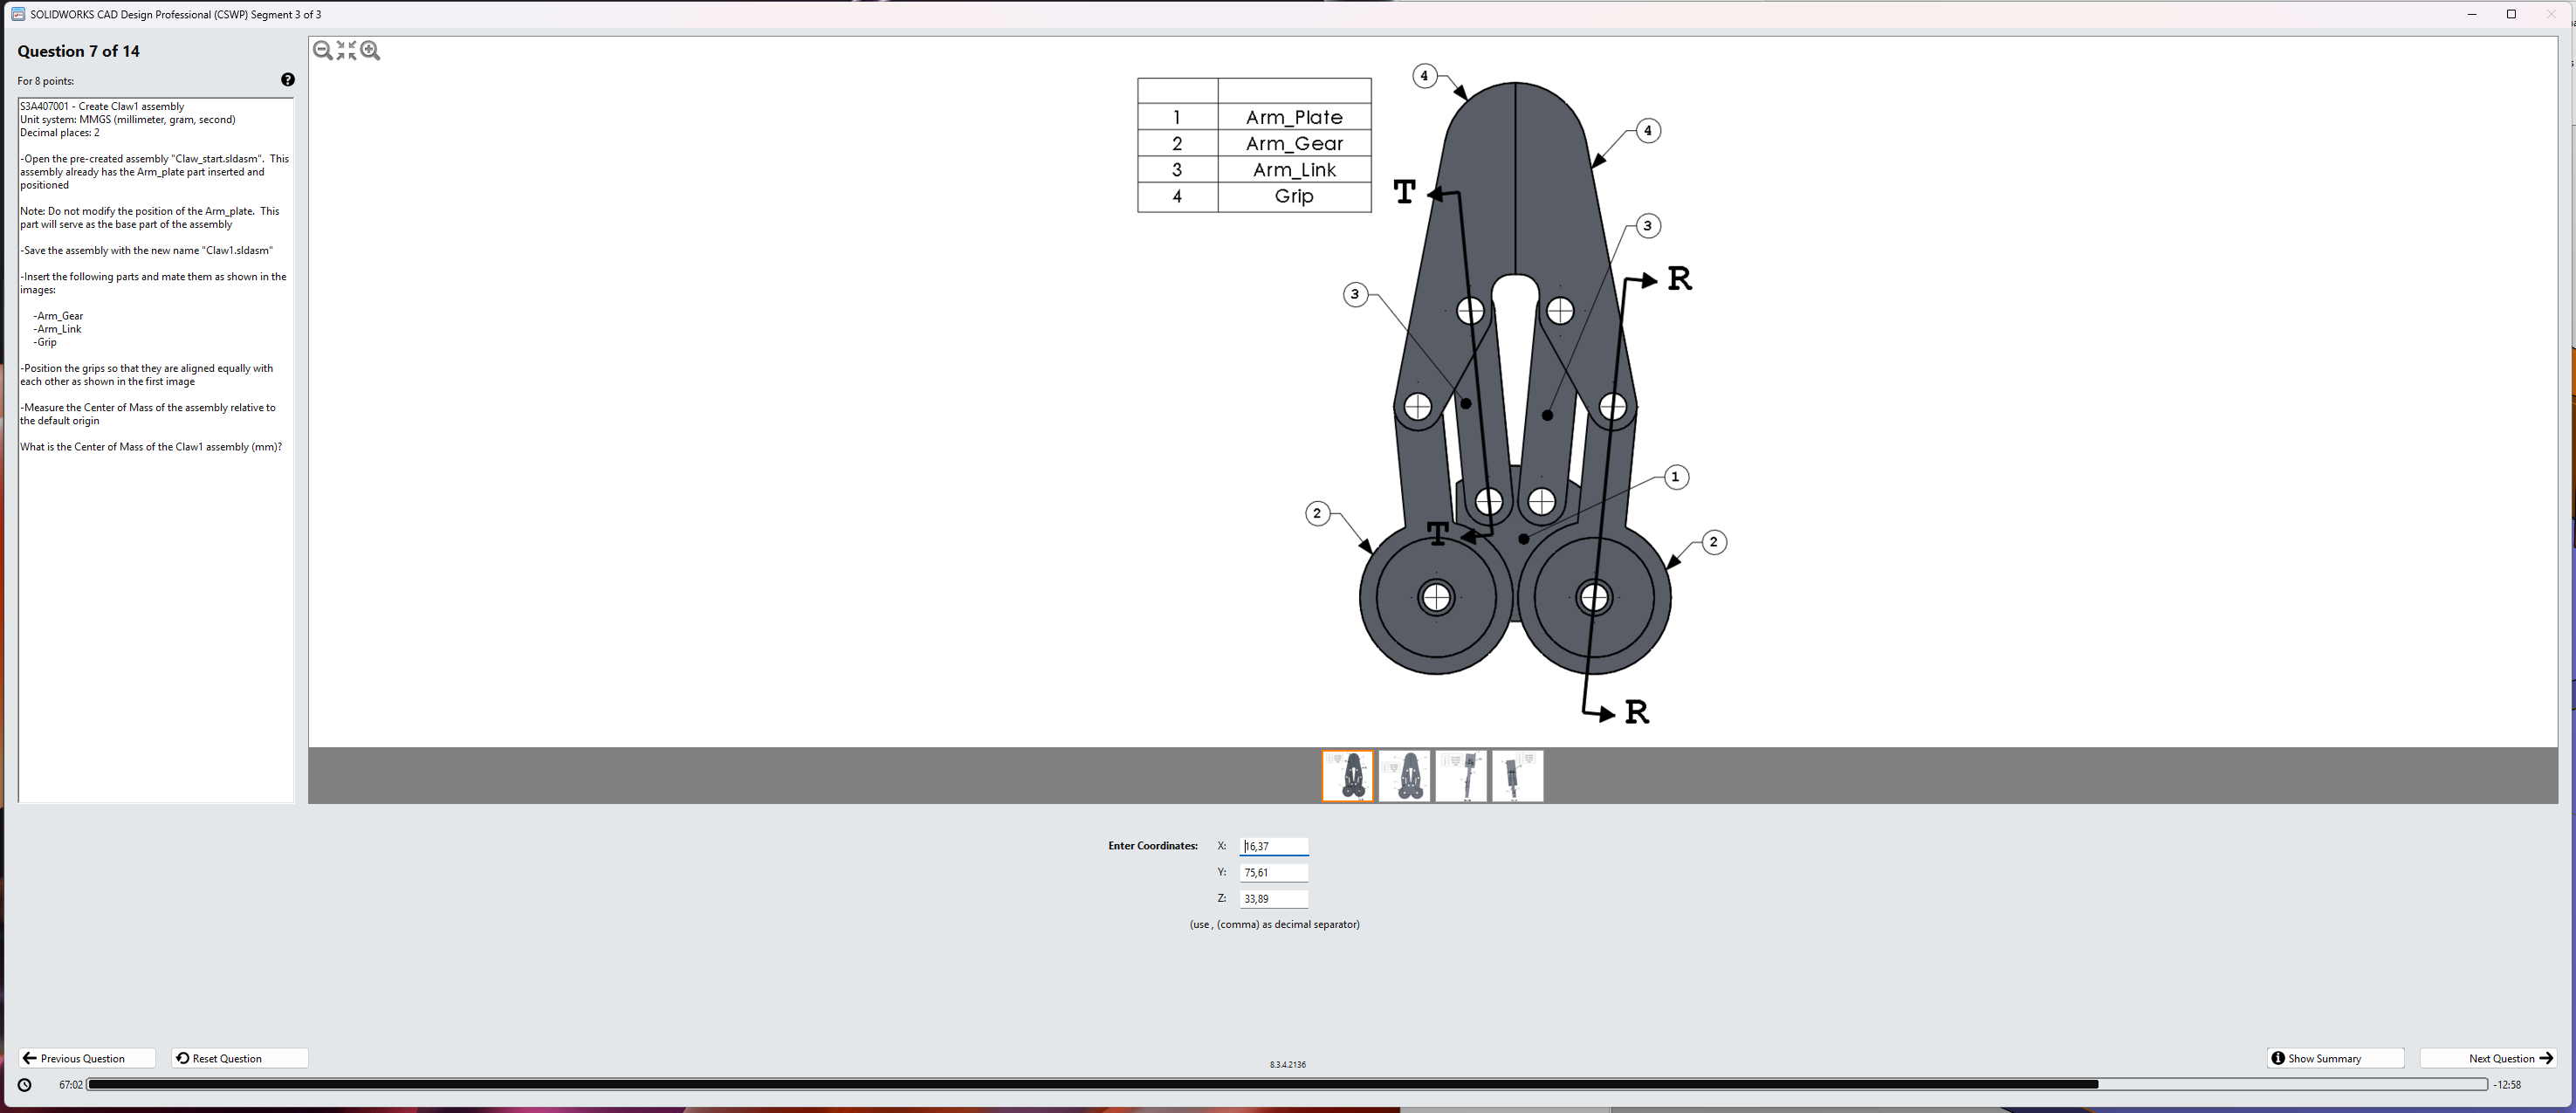Go to Previous Question

click(86, 1058)
